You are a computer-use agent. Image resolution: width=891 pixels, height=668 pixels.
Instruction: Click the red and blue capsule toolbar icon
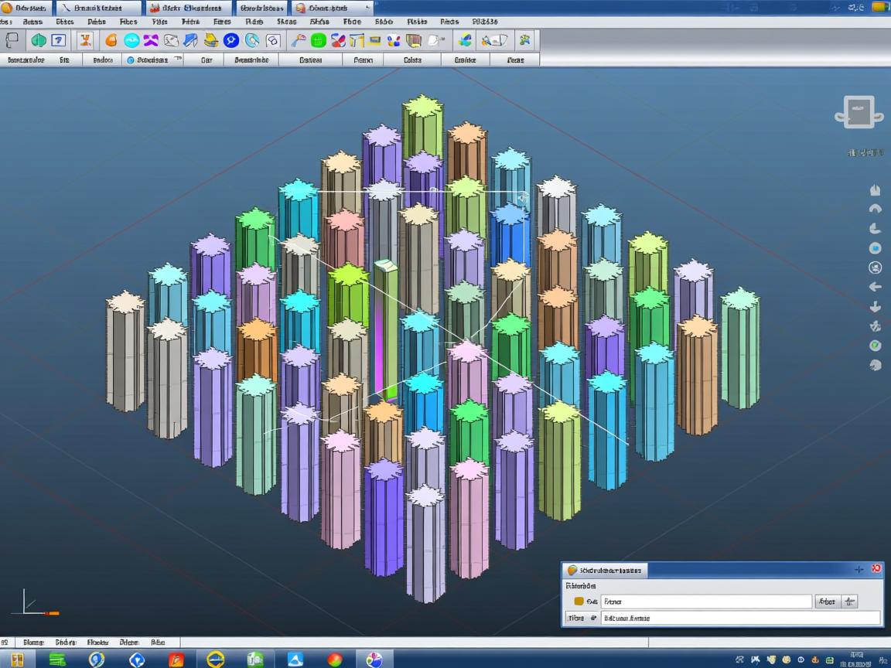[338, 41]
